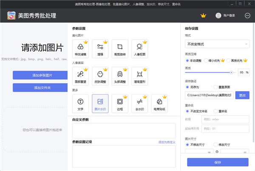Select 手动调整 manual compression option

pos(194,61)
